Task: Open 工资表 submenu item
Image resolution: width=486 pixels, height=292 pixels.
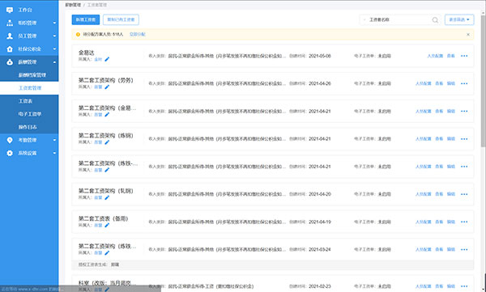Action: [x=25, y=101]
